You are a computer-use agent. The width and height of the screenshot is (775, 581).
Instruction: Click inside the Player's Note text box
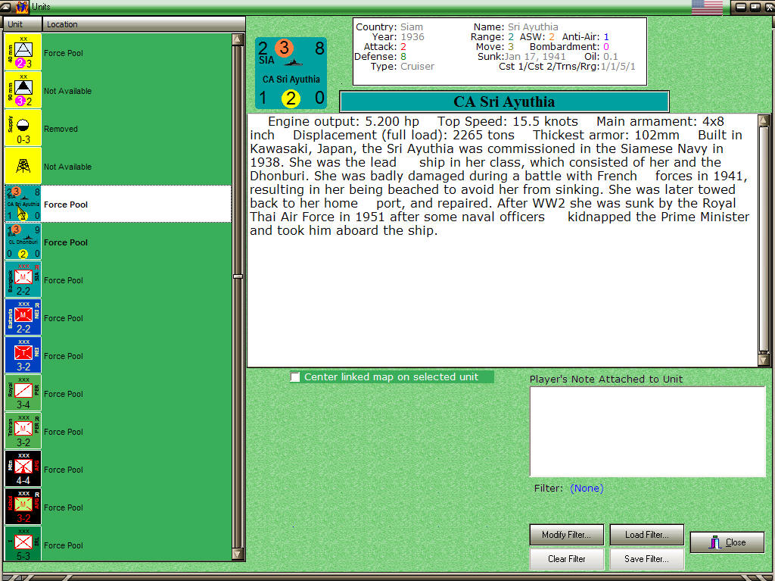pyautogui.click(x=648, y=432)
